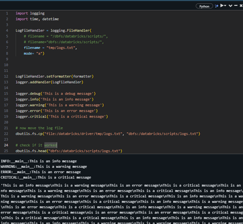Screen dimensions: 243x224
Task: Select line number 4 in the gutter
Action: (x=7, y=30)
